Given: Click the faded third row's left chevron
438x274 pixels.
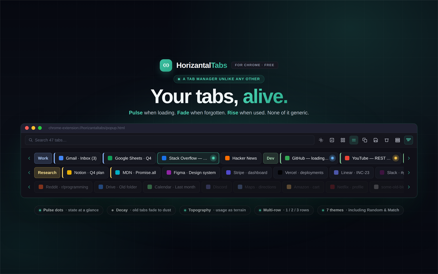Looking at the screenshot, I should pos(29,187).
